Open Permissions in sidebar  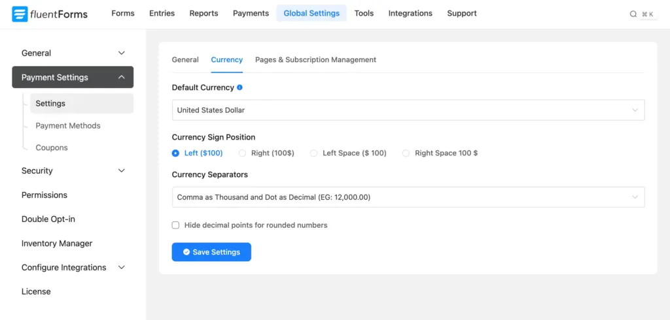[x=44, y=195]
